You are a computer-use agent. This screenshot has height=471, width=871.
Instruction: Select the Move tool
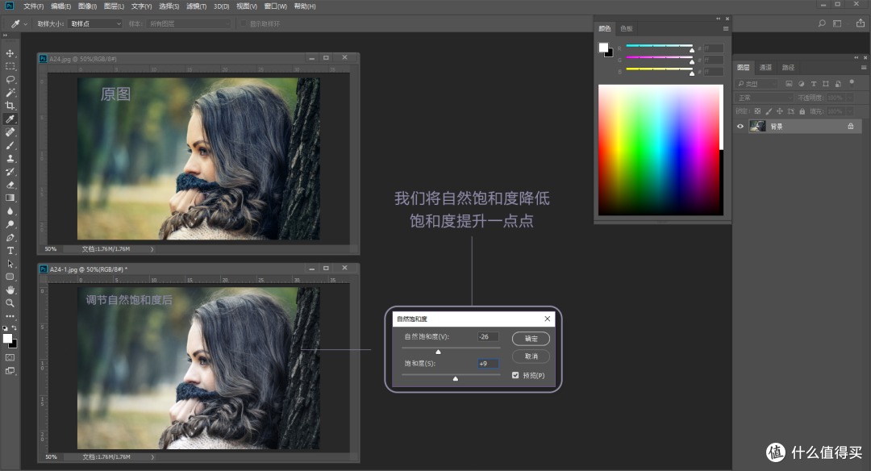click(10, 52)
